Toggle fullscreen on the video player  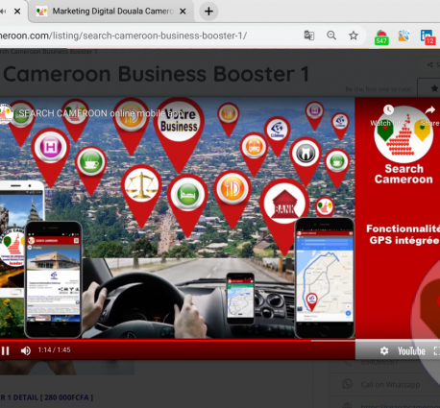437,351
